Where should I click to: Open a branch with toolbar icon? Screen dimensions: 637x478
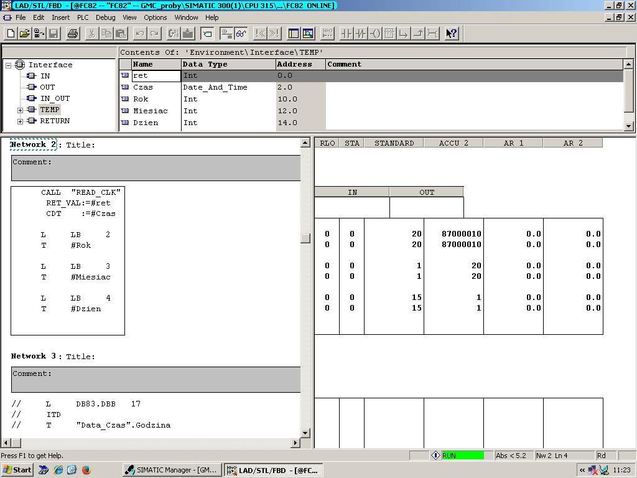[x=403, y=34]
